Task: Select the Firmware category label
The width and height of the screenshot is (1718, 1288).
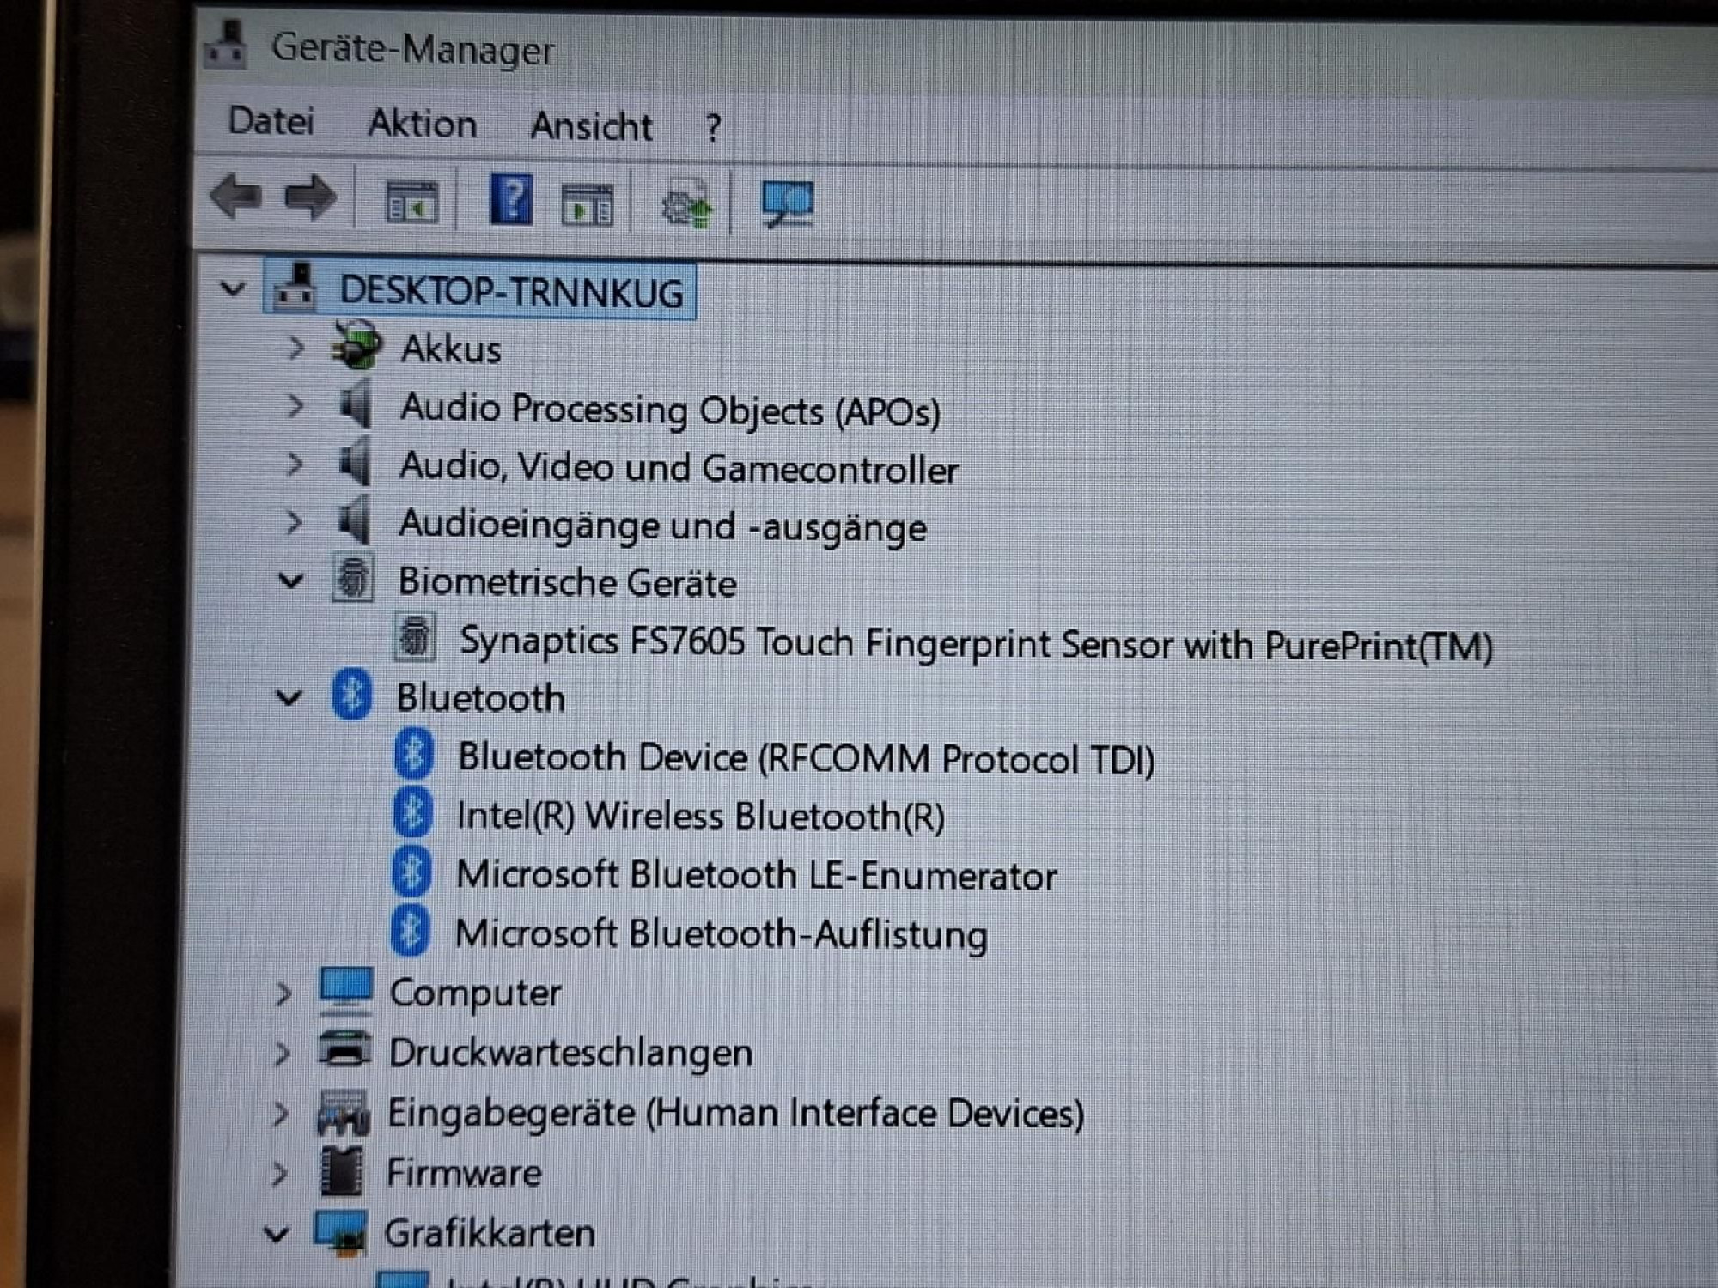Action: click(464, 1173)
